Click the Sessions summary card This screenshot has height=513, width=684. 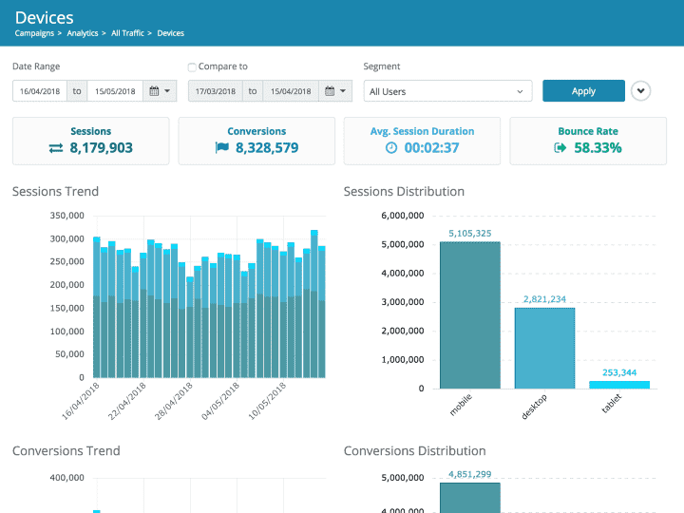[x=90, y=141]
